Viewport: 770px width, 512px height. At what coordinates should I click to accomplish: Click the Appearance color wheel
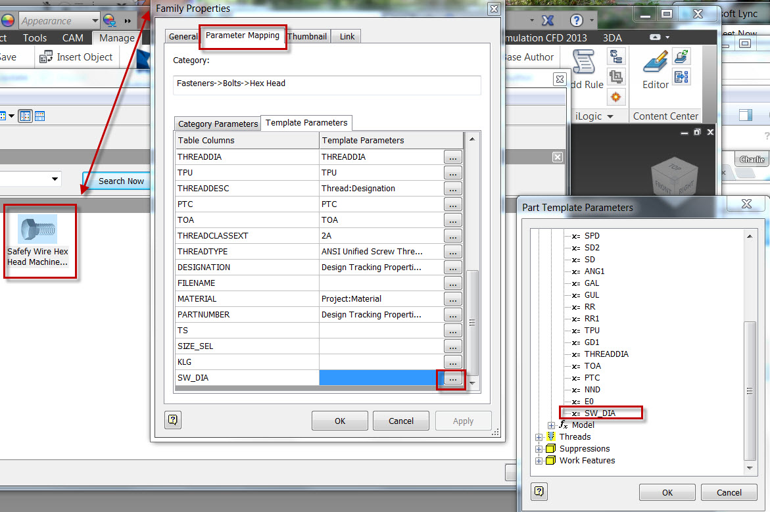pyautogui.click(x=8, y=20)
